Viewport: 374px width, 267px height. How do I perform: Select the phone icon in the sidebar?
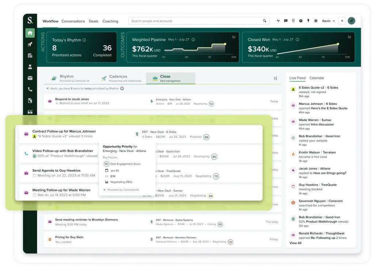[30, 89]
